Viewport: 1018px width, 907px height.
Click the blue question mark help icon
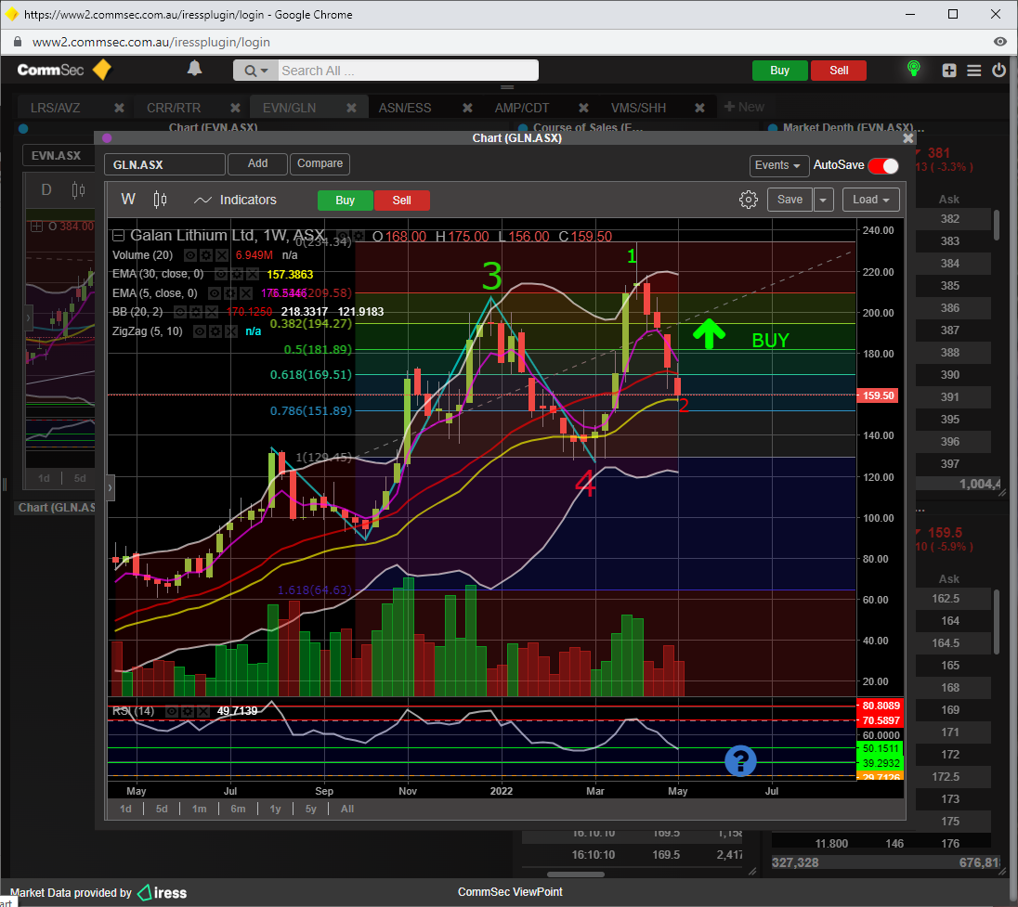(x=740, y=760)
